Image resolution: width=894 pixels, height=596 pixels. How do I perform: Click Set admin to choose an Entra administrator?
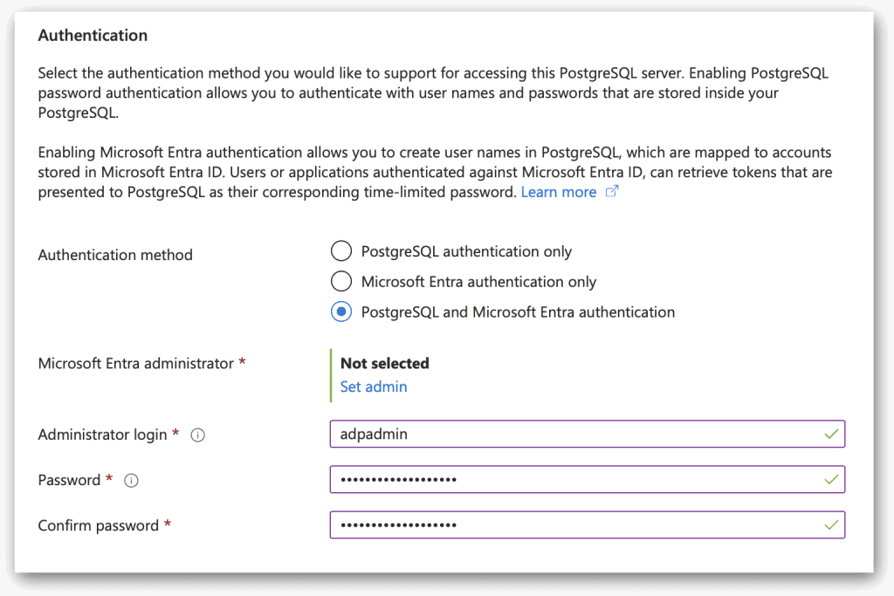coord(374,386)
